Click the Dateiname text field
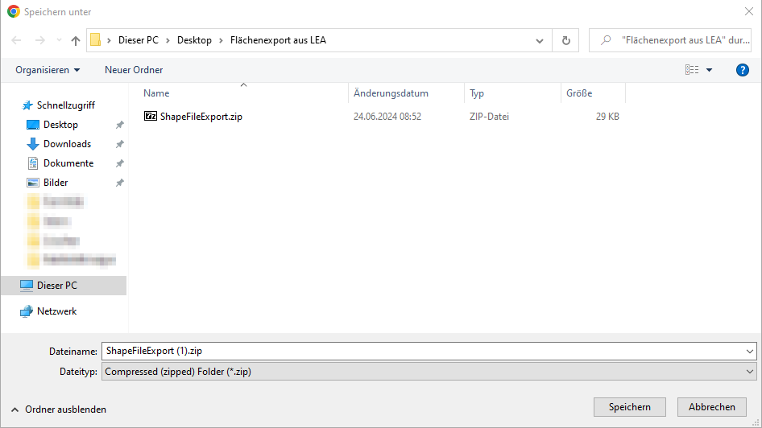 [423, 352]
